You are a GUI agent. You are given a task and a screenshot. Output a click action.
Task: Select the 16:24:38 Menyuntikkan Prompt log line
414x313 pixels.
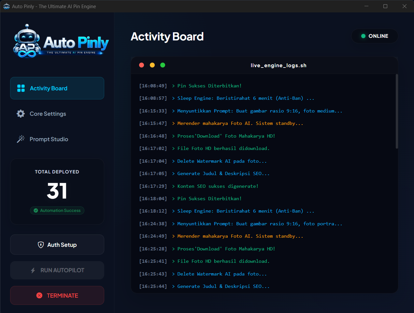pos(241,224)
